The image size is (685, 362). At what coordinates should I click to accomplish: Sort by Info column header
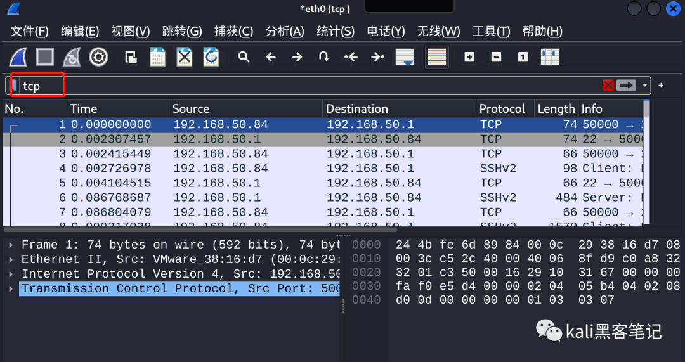pos(611,109)
